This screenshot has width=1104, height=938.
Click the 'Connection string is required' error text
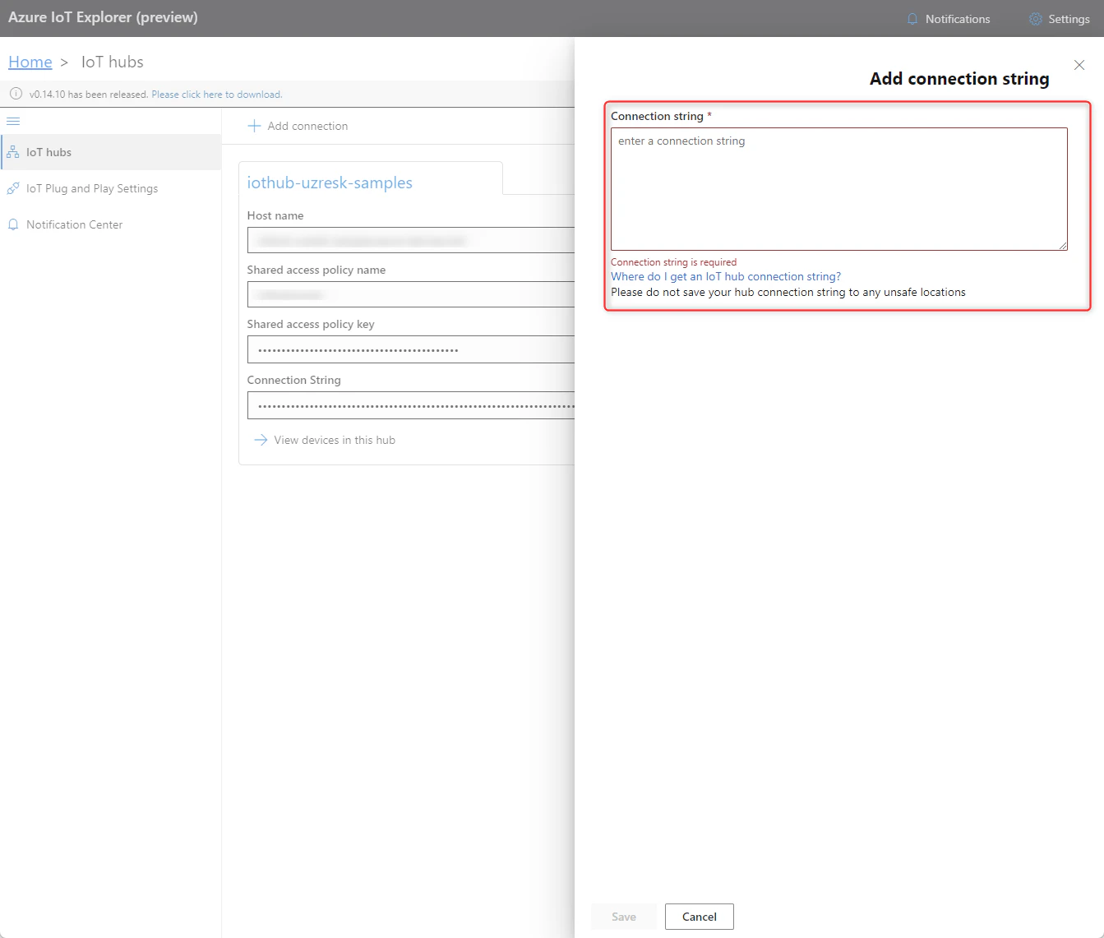point(673,262)
